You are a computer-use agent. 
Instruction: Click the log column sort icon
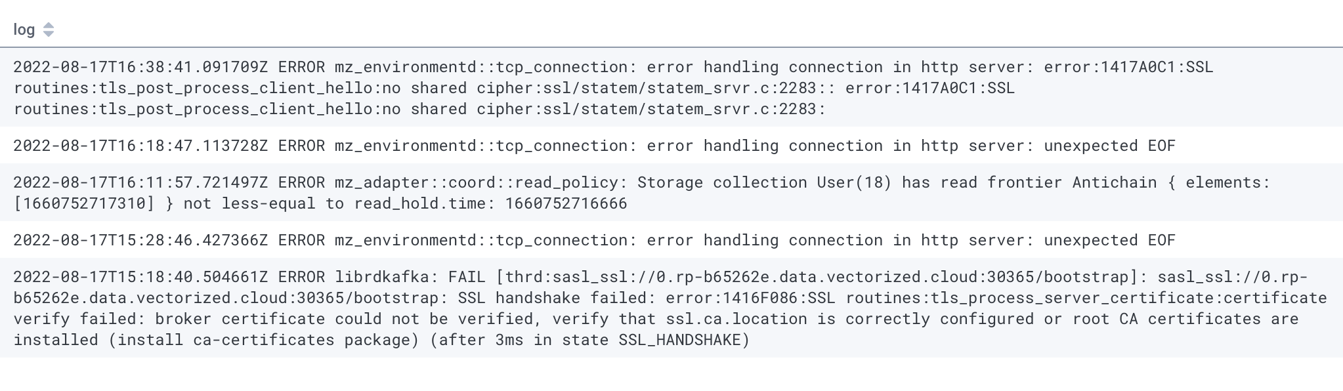point(49,30)
